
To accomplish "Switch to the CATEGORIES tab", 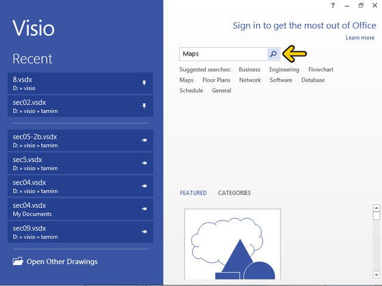I will point(234,193).
